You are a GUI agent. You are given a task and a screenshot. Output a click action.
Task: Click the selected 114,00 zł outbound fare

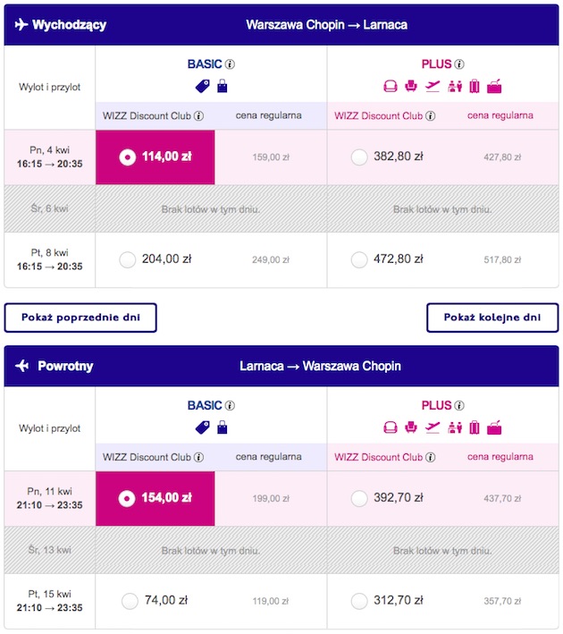(155, 156)
